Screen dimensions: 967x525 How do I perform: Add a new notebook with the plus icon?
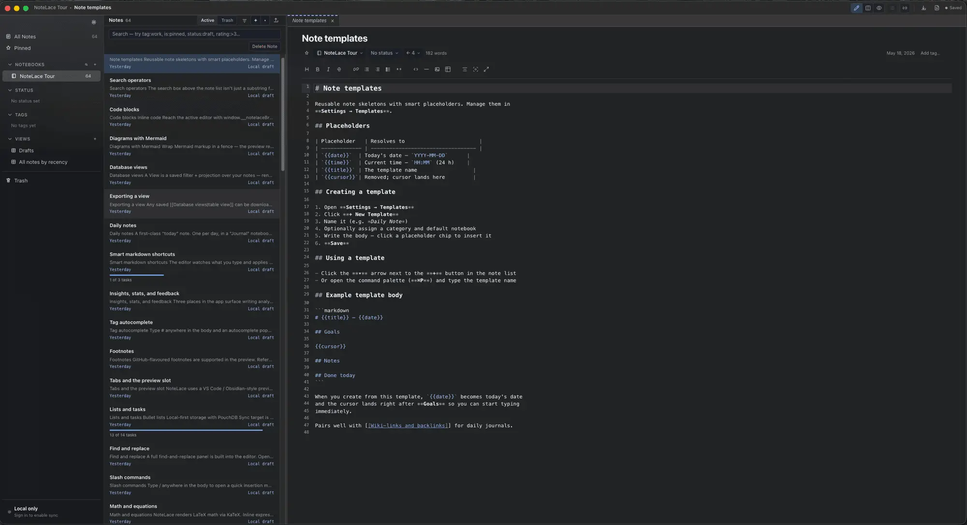[95, 65]
